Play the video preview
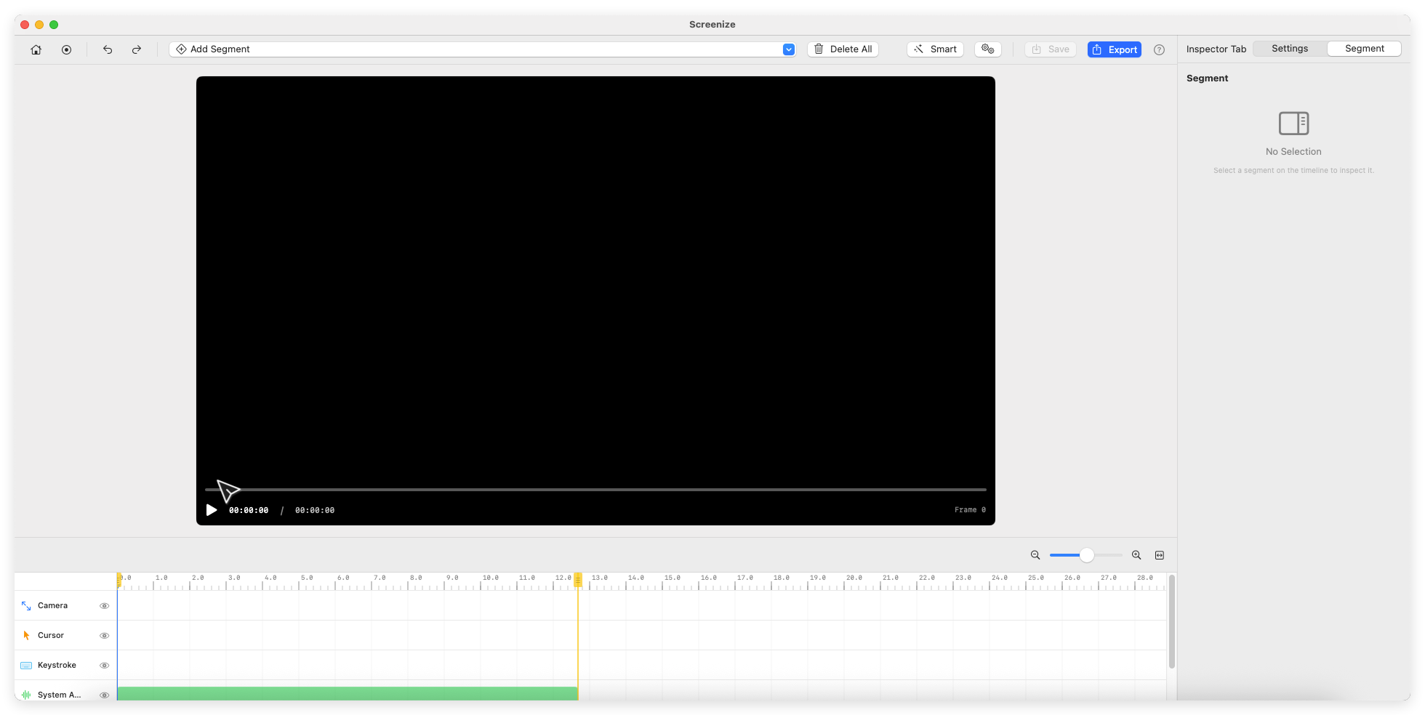 (212, 510)
